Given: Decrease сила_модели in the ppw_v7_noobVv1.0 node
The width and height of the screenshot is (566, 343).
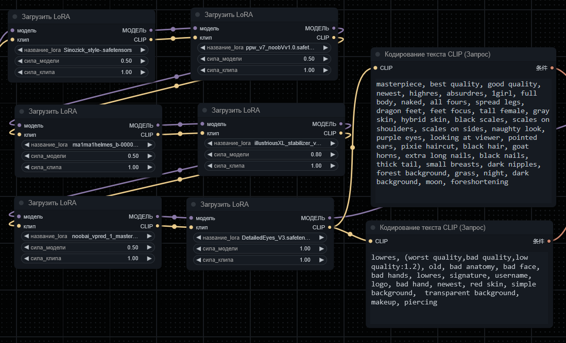Looking at the screenshot, I should pyautogui.click(x=202, y=59).
